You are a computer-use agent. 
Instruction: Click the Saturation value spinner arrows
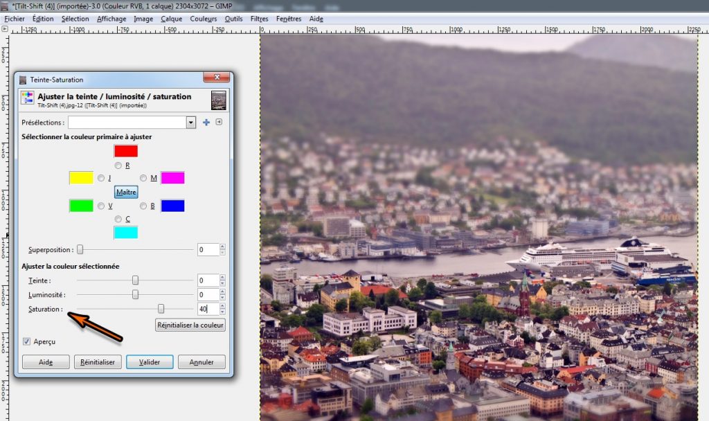(222, 309)
